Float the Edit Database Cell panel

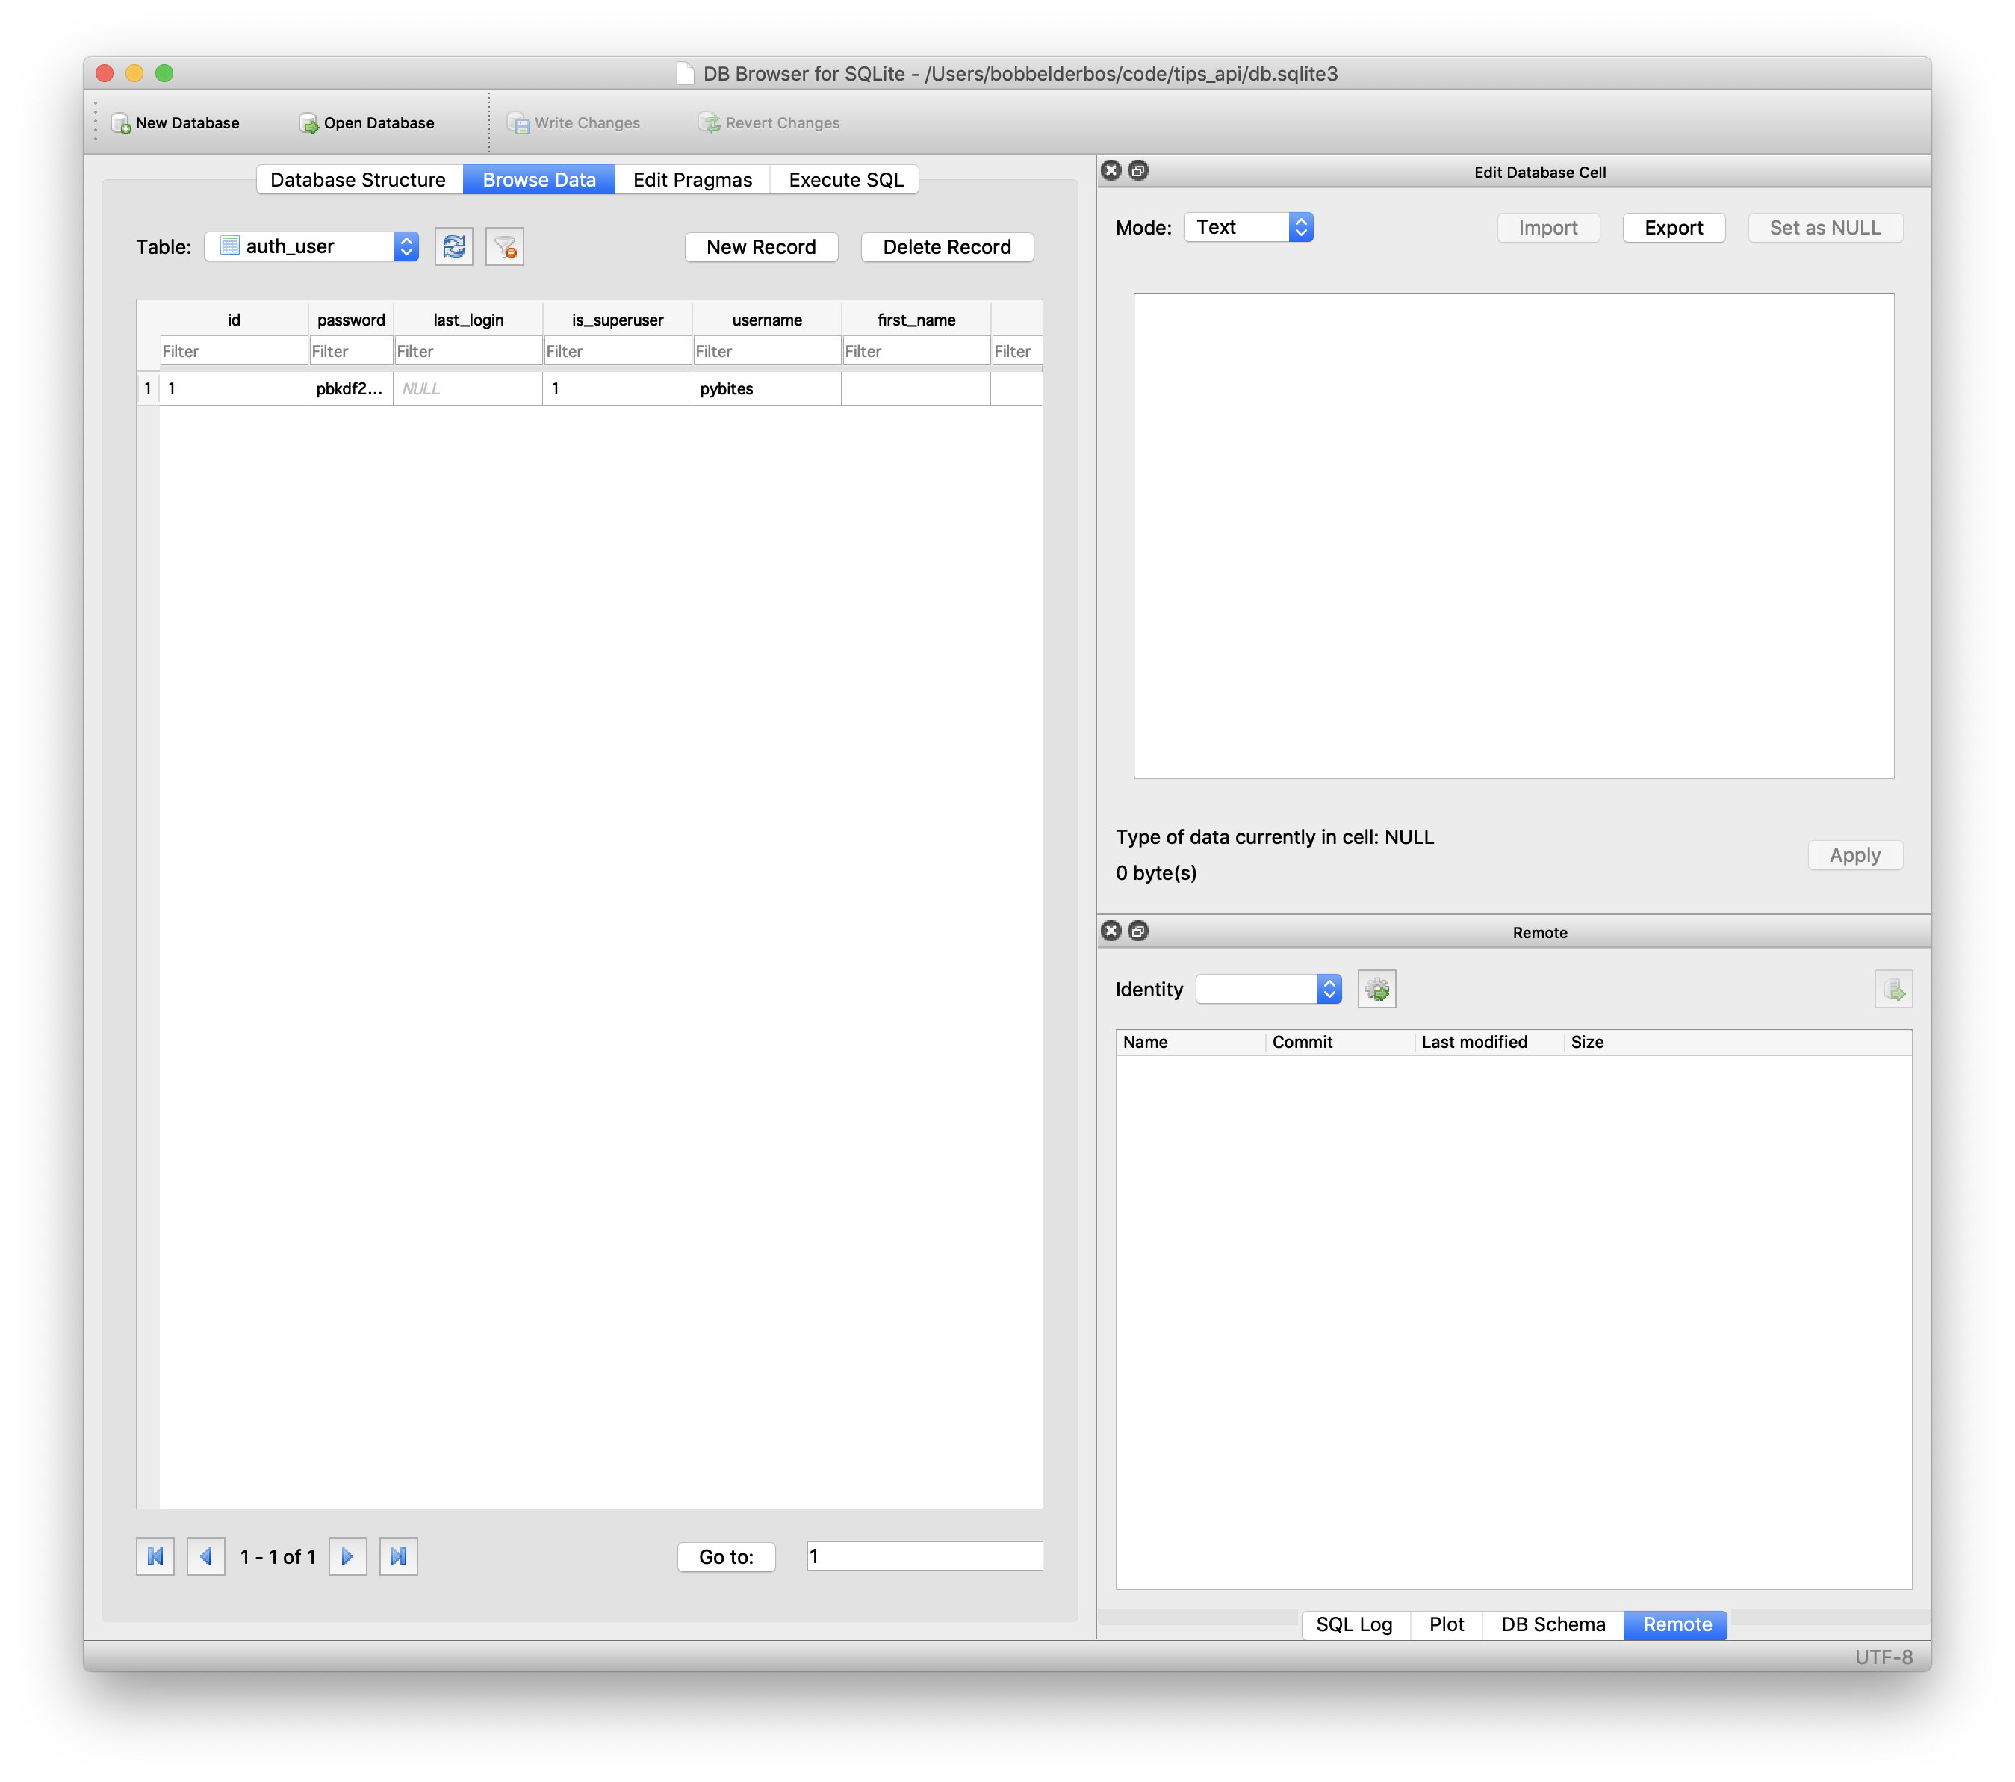pyautogui.click(x=1137, y=170)
